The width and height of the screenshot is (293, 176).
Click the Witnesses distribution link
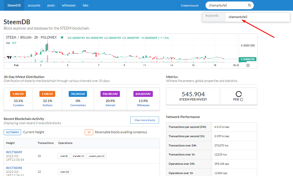point(143,105)
